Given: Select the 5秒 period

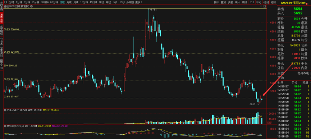Looking at the screenshot, I should [115, 3].
